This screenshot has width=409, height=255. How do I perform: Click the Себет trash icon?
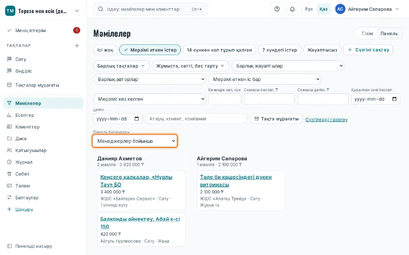(x=9, y=174)
